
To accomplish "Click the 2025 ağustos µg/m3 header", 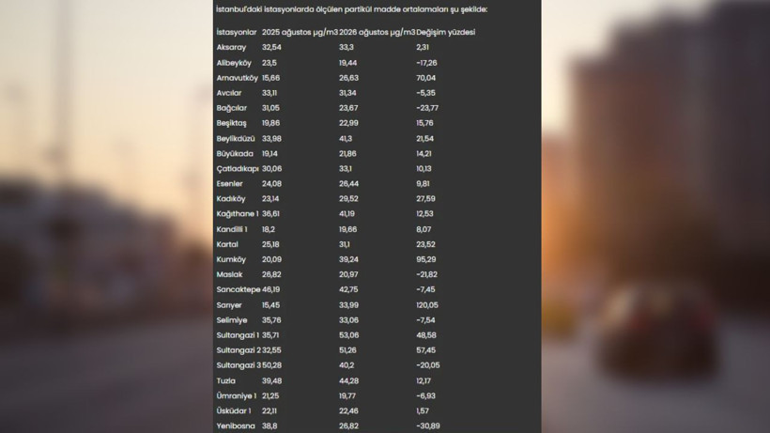I will pos(300,32).
